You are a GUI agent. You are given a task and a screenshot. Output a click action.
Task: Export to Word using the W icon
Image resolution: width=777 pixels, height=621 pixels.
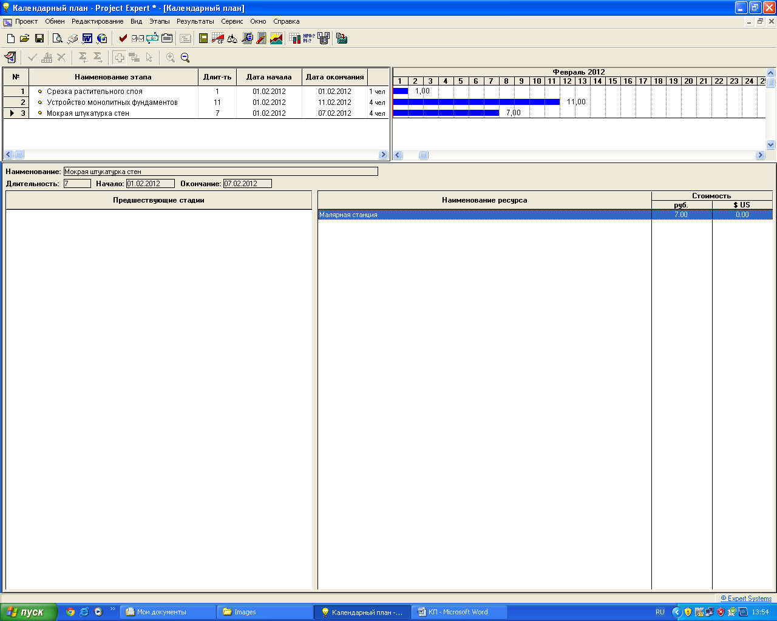[x=87, y=39]
